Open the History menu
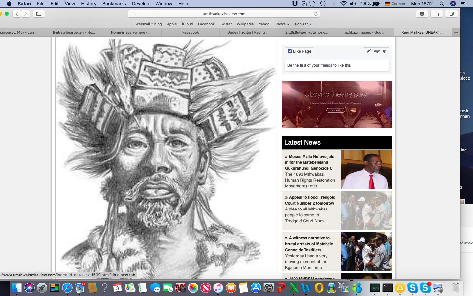The width and height of the screenshot is (473, 296). click(89, 4)
